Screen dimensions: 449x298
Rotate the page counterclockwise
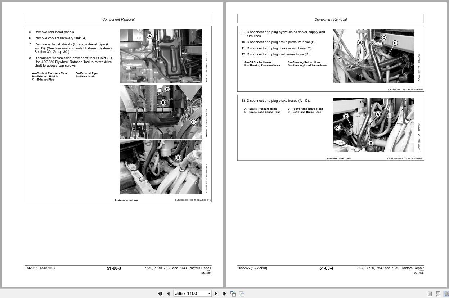[233, 293]
